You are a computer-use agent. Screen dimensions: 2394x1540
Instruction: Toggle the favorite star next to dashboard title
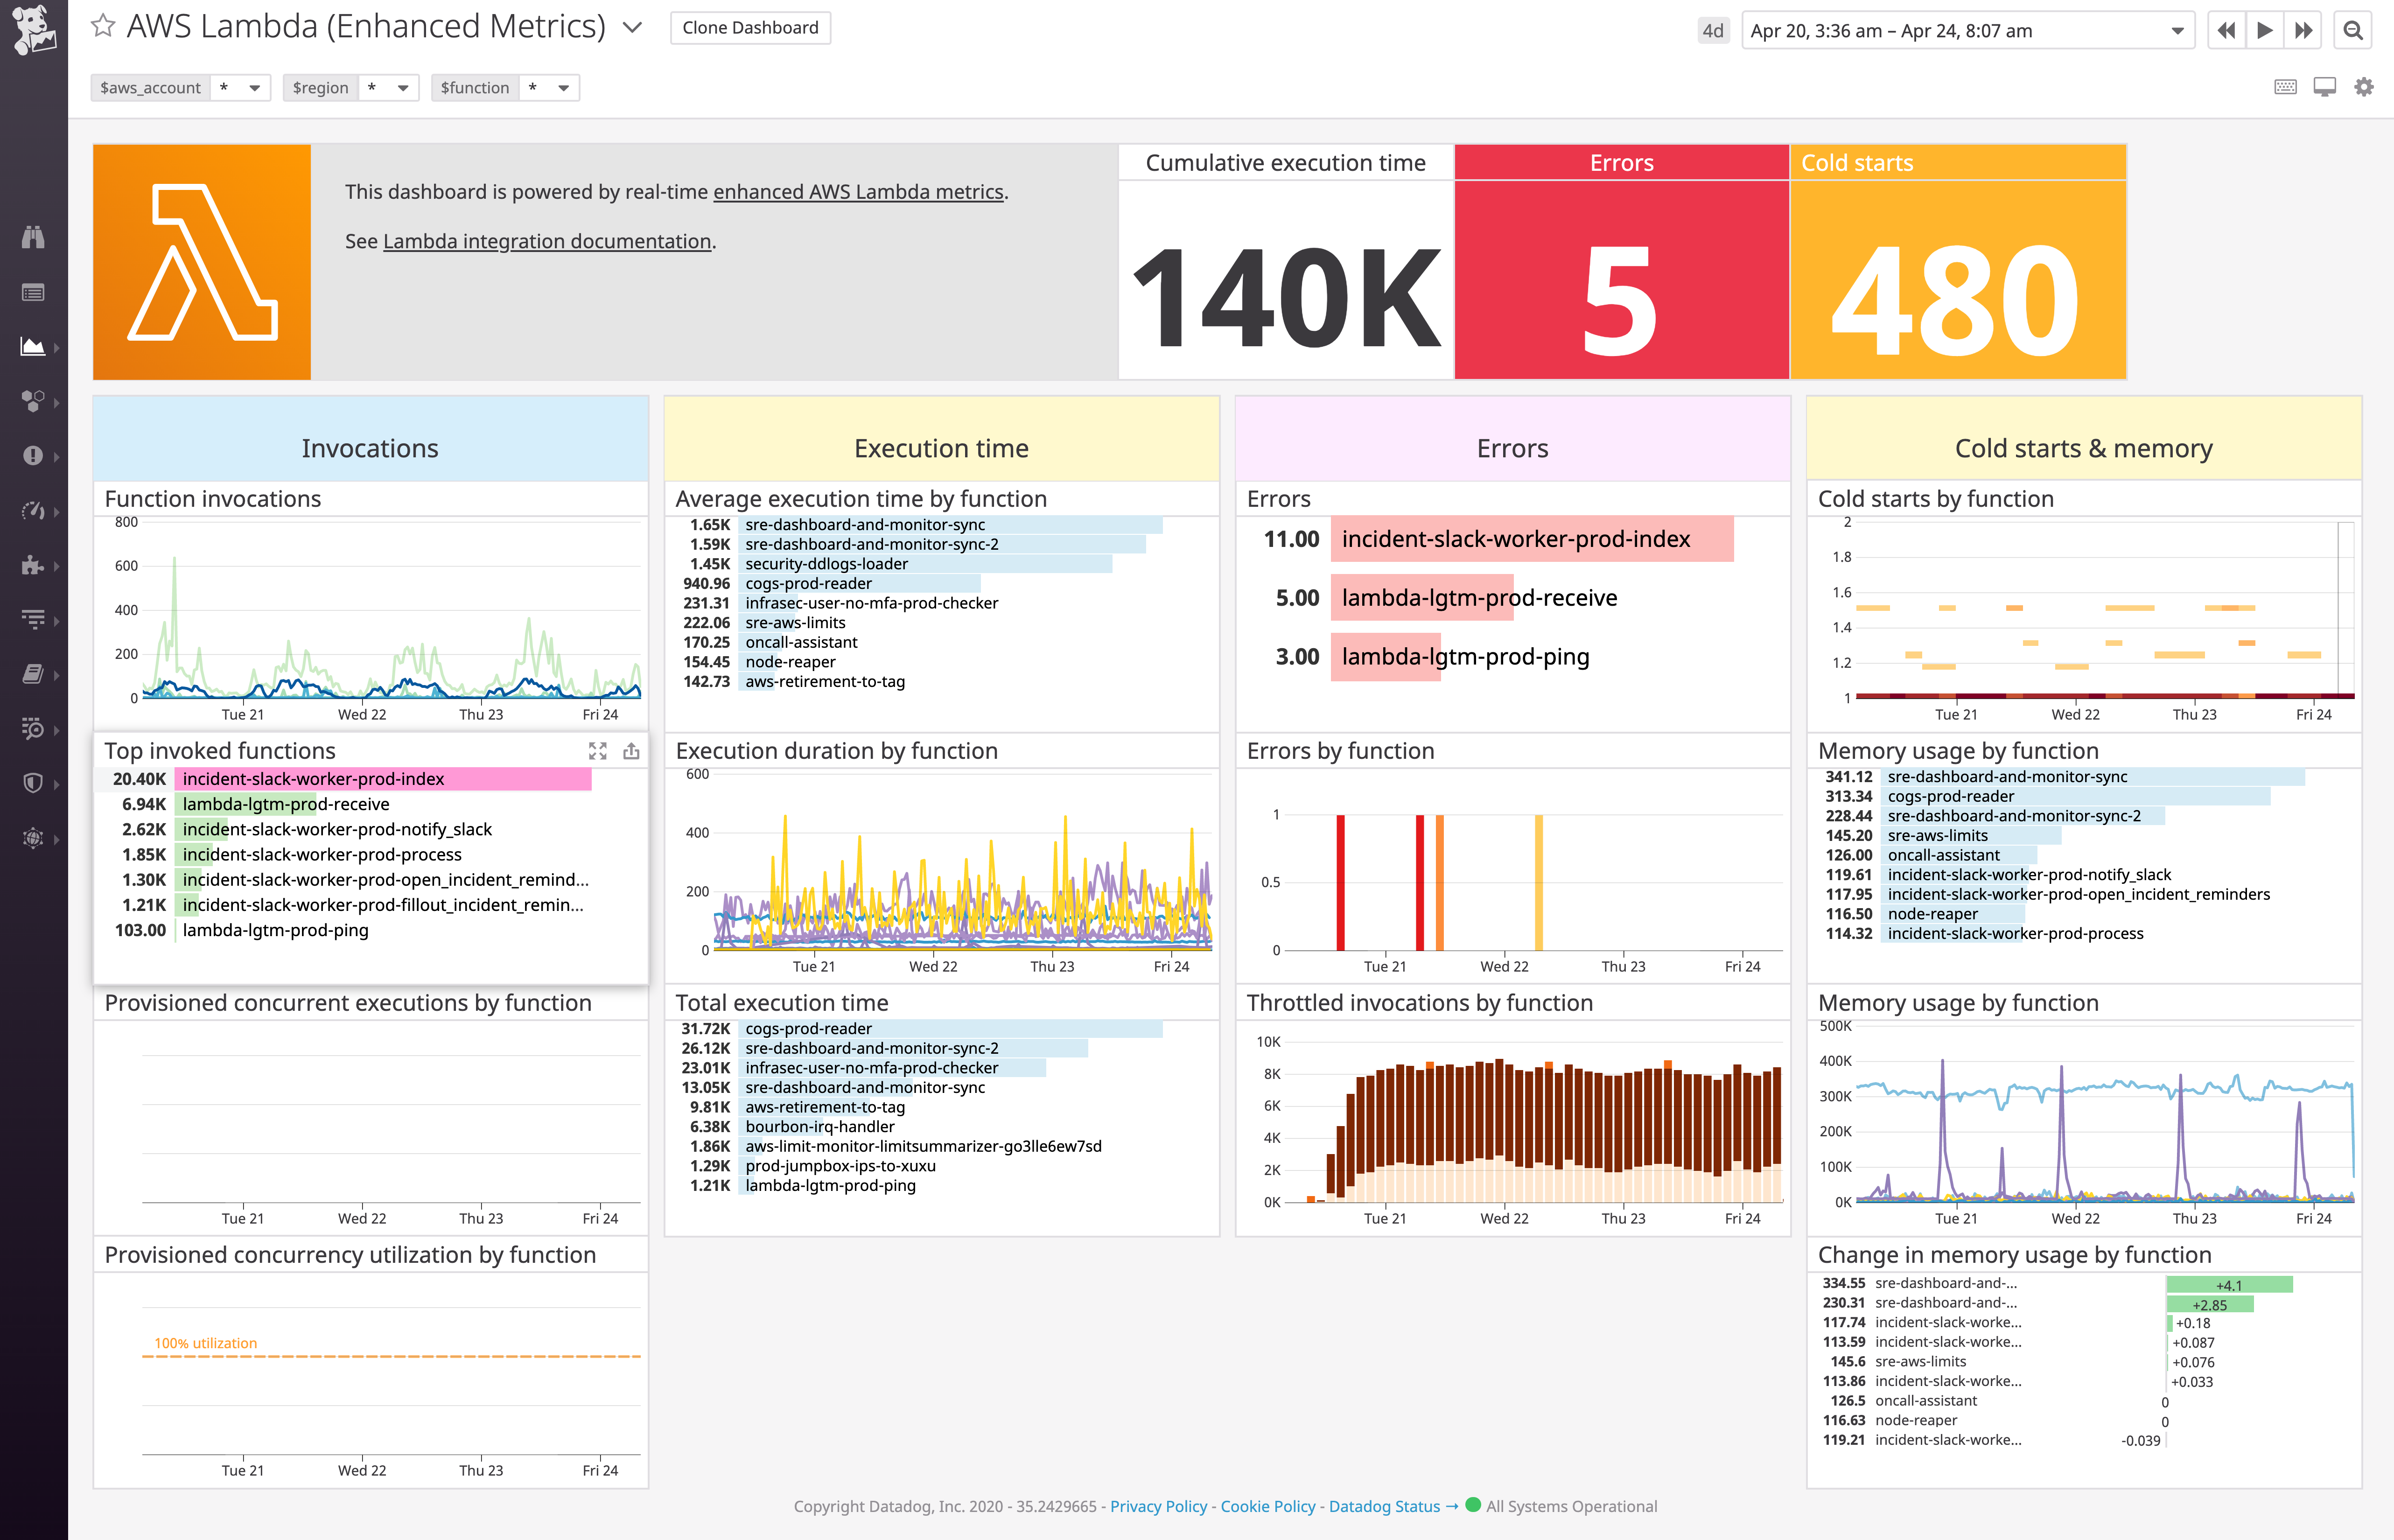point(103,26)
